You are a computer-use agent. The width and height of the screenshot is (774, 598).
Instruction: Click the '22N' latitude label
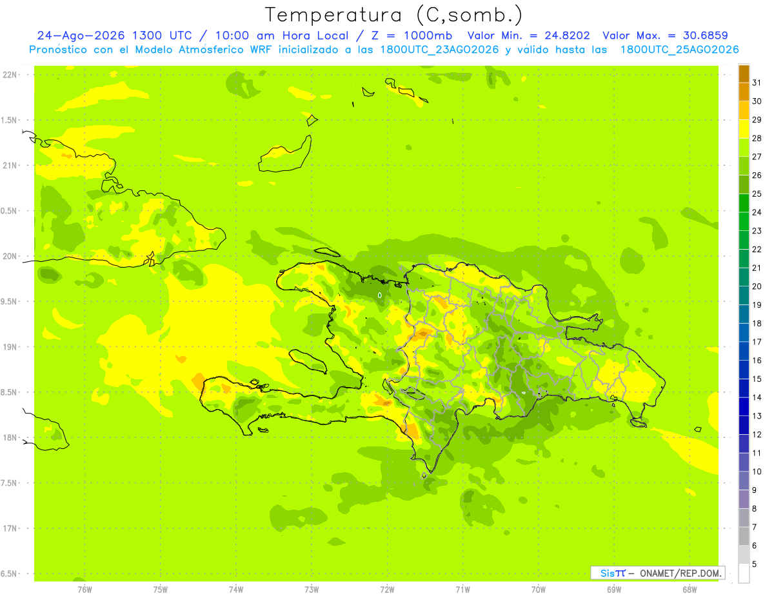pyautogui.click(x=10, y=75)
